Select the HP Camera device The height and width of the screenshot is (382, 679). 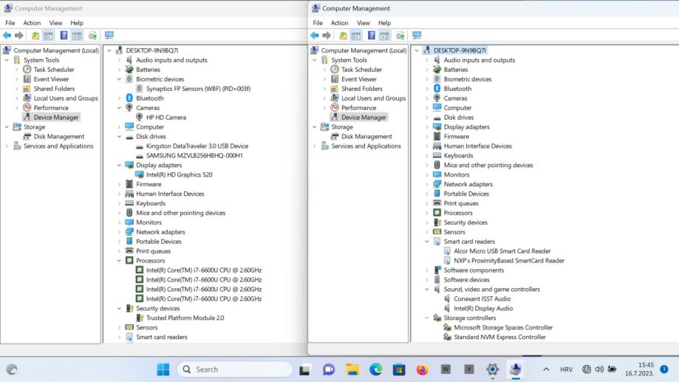pos(166,117)
